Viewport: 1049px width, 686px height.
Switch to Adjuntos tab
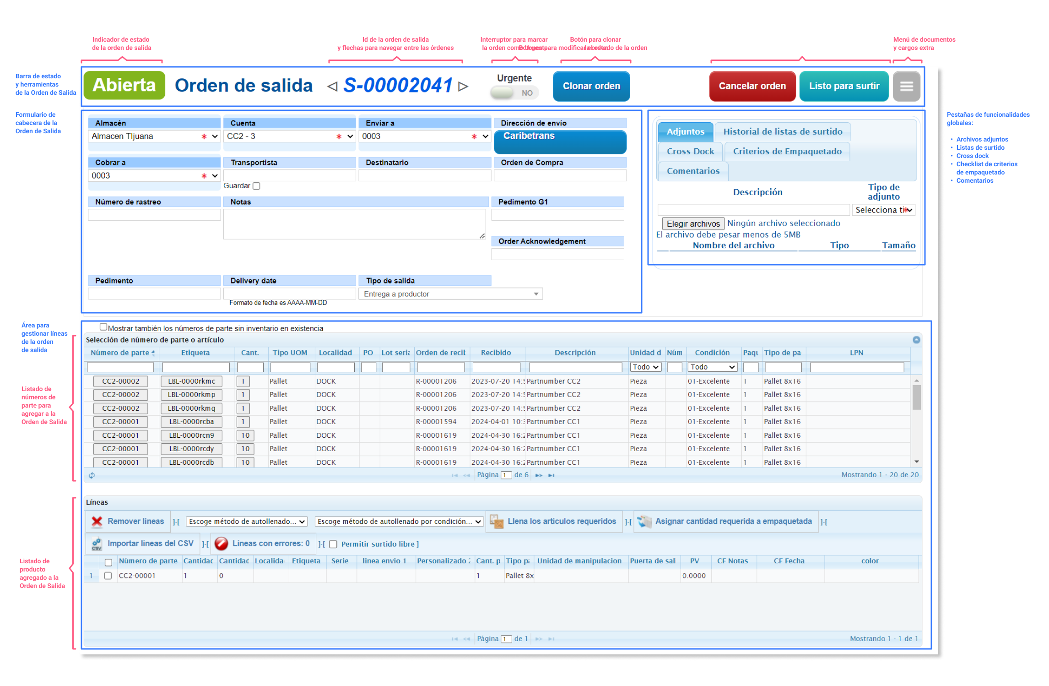(x=685, y=132)
